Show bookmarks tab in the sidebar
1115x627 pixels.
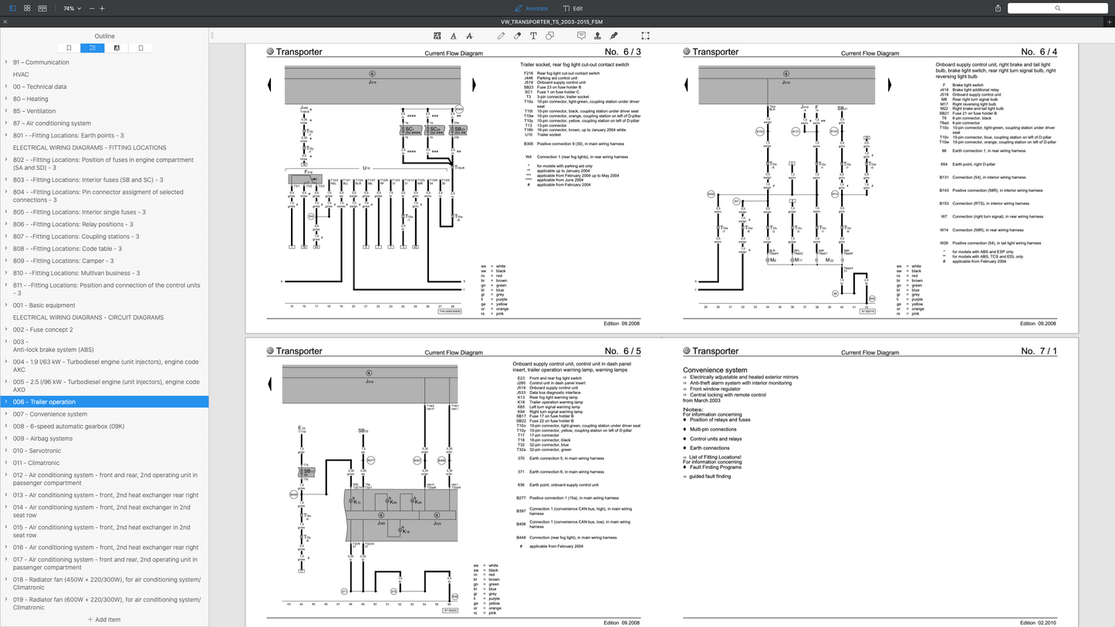(x=69, y=48)
